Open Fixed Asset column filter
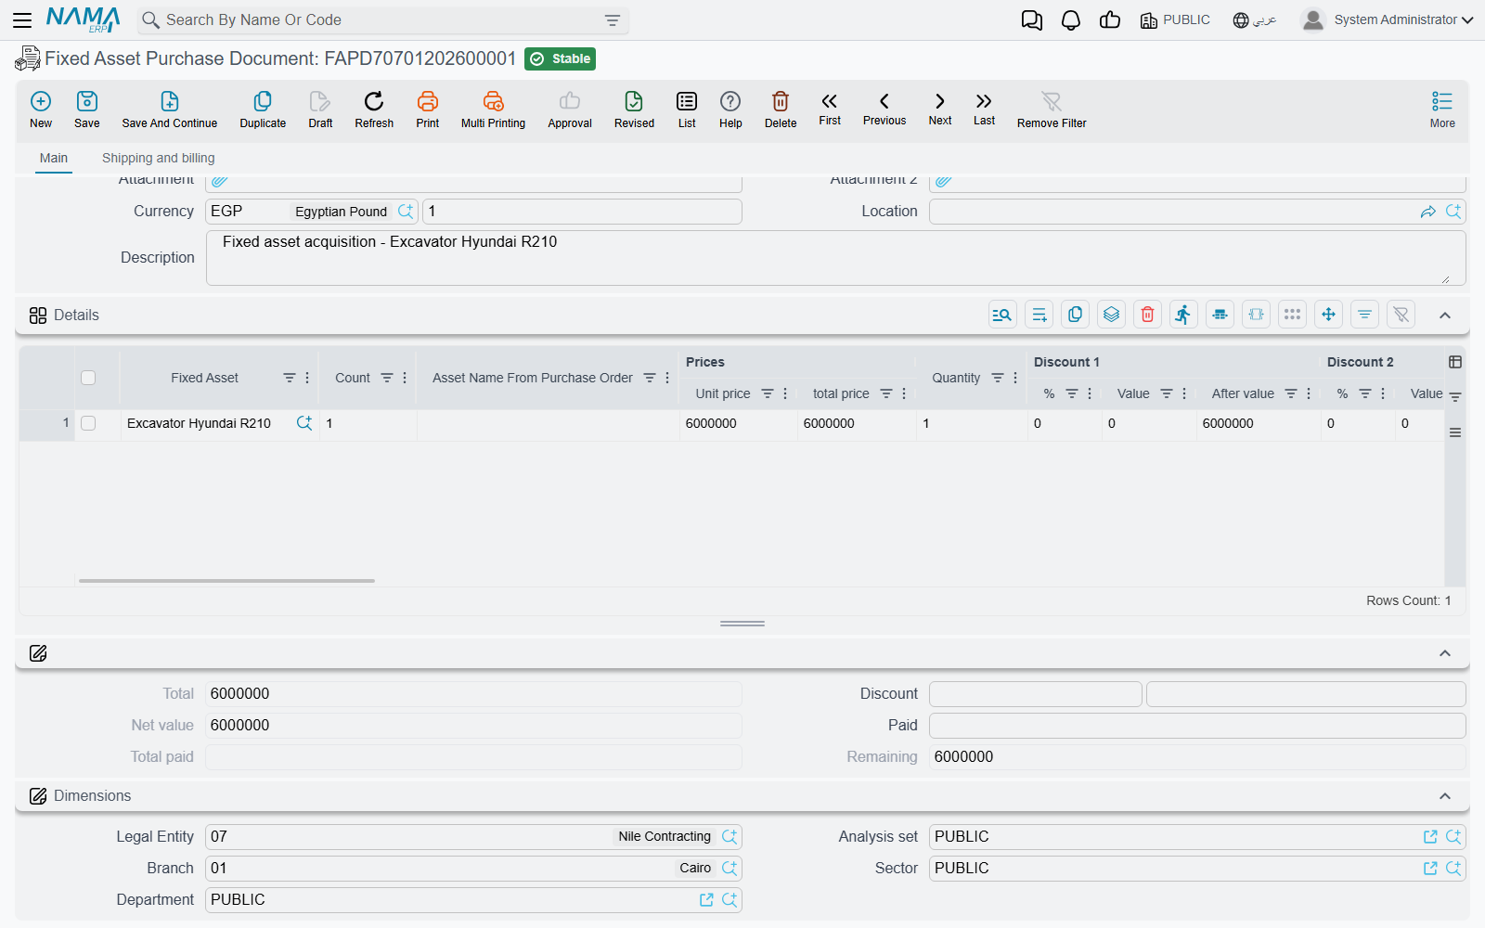1485x928 pixels. [290, 378]
